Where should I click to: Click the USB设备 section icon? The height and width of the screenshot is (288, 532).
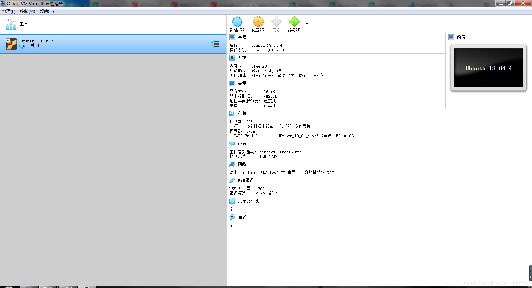click(232, 180)
